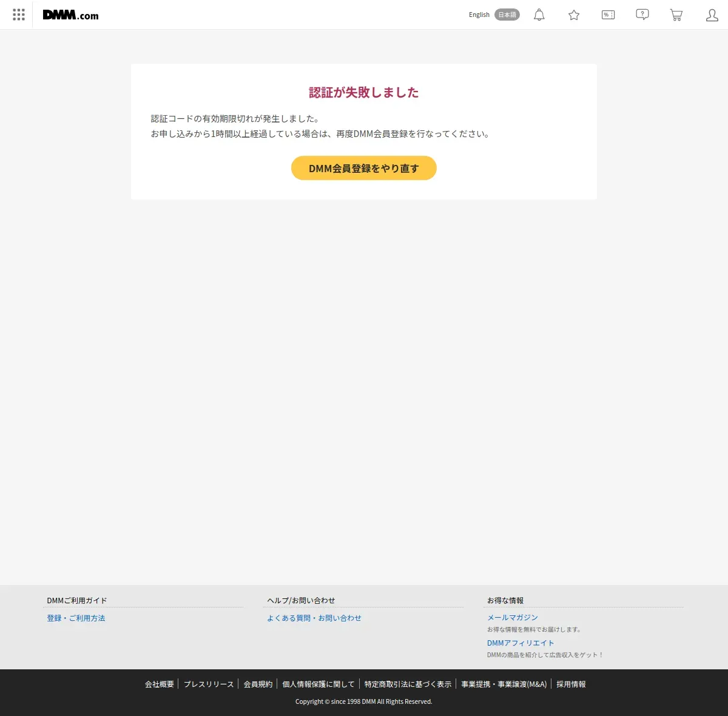Viewport: 728px width, 716px height.
Task: Switch language to English
Action: tap(479, 15)
